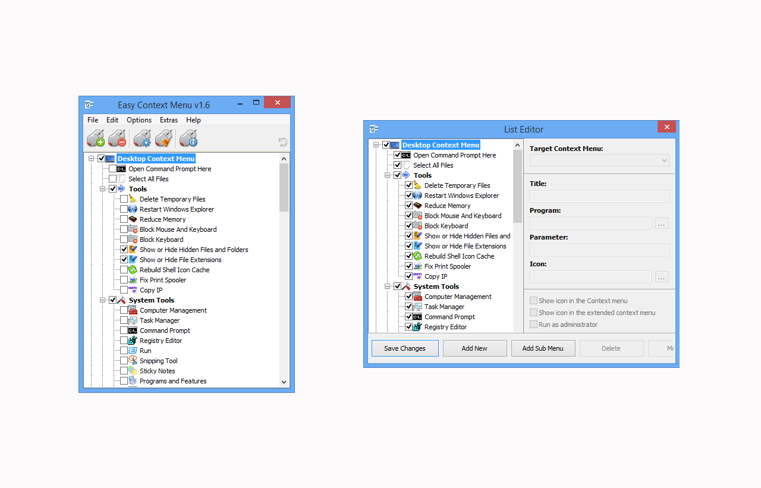761x488 pixels.
Task: Collapse Tools node in Easy Context Menu window
Action: pyautogui.click(x=102, y=189)
